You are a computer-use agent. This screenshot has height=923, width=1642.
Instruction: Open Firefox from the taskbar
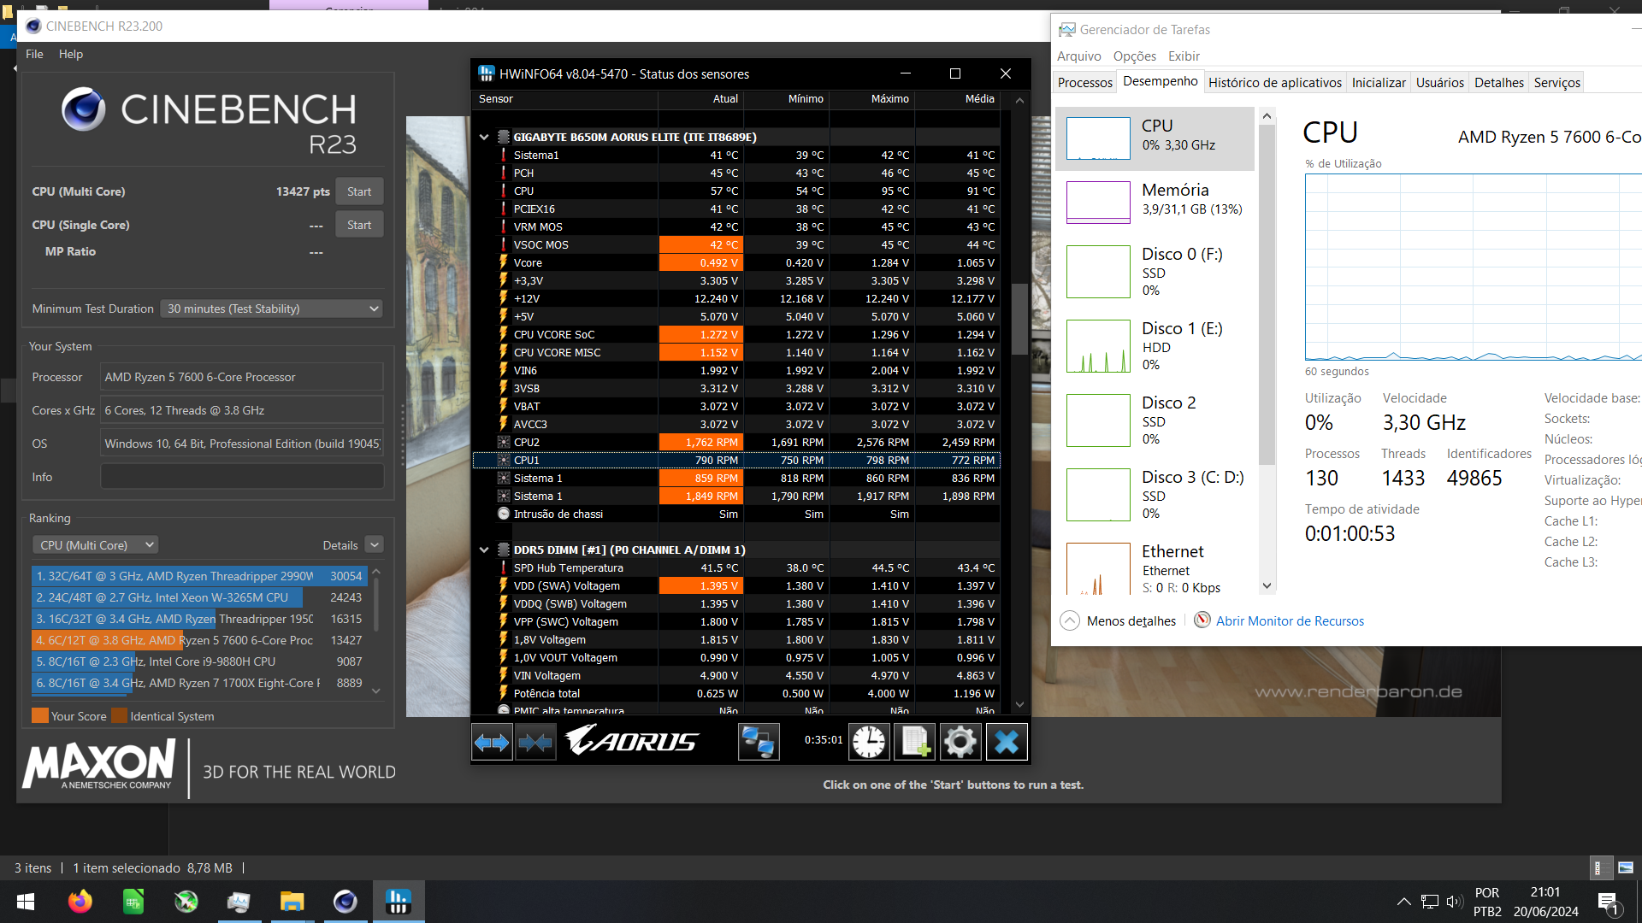point(80,902)
